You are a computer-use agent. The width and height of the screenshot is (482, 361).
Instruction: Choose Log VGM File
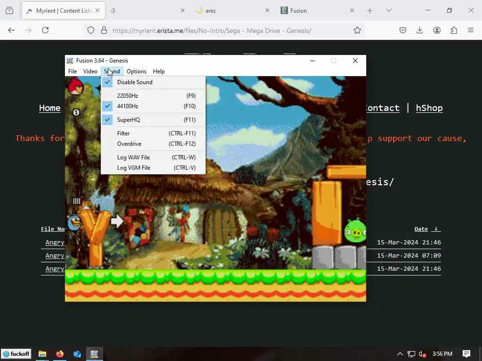point(153,168)
